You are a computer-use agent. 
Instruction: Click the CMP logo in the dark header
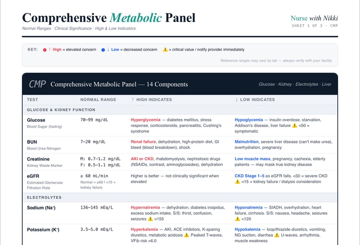[37, 84]
